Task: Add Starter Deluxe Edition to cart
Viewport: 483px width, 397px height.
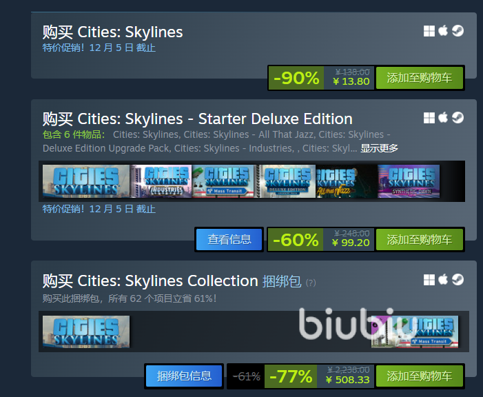Action: point(420,239)
